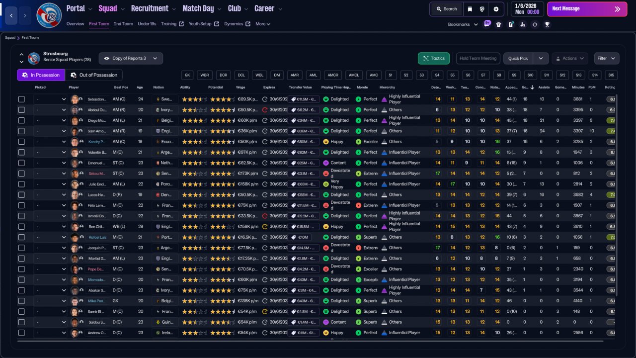The width and height of the screenshot is (636, 358).
Task: Click the circular arrows transfers icon
Action: 535,24
